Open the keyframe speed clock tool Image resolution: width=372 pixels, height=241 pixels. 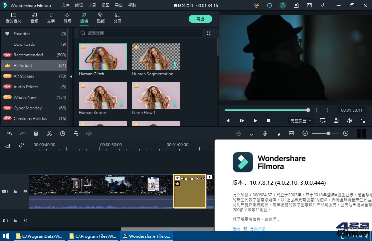click(x=62, y=133)
